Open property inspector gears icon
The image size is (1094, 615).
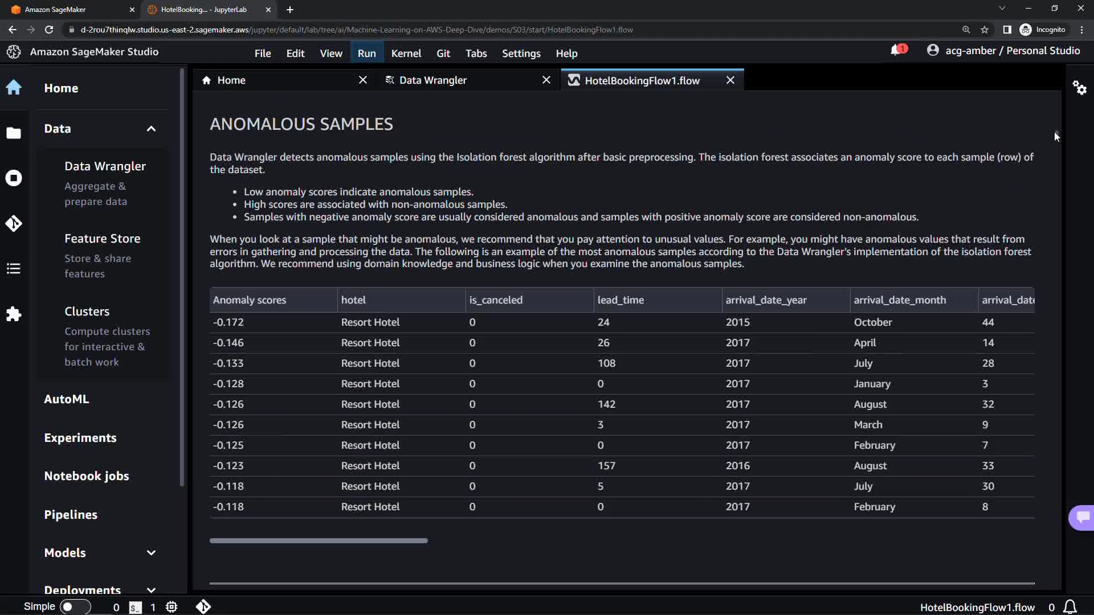tap(1079, 88)
